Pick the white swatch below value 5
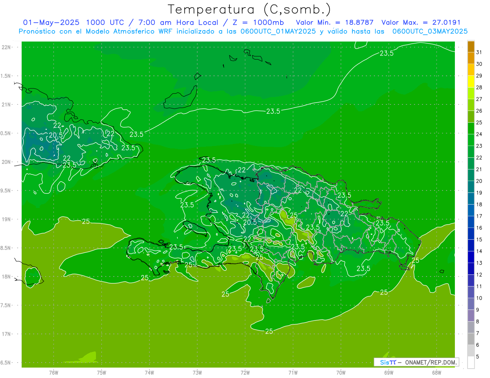This screenshot has width=490, height=378. click(x=471, y=363)
